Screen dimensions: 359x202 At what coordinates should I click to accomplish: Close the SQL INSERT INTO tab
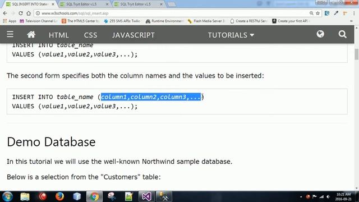click(x=53, y=4)
